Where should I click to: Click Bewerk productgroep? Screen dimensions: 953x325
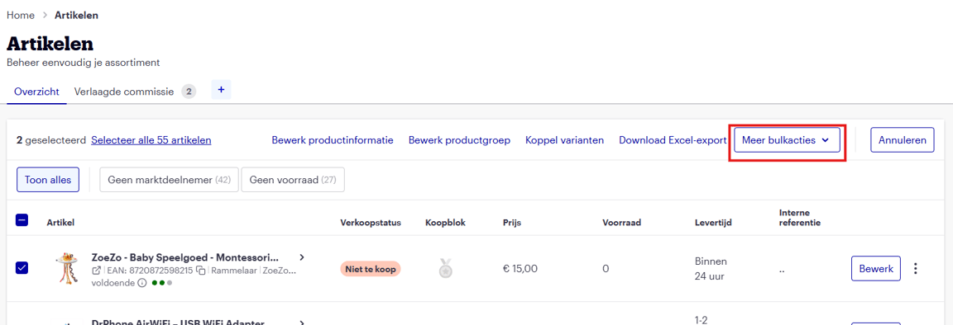tap(459, 140)
